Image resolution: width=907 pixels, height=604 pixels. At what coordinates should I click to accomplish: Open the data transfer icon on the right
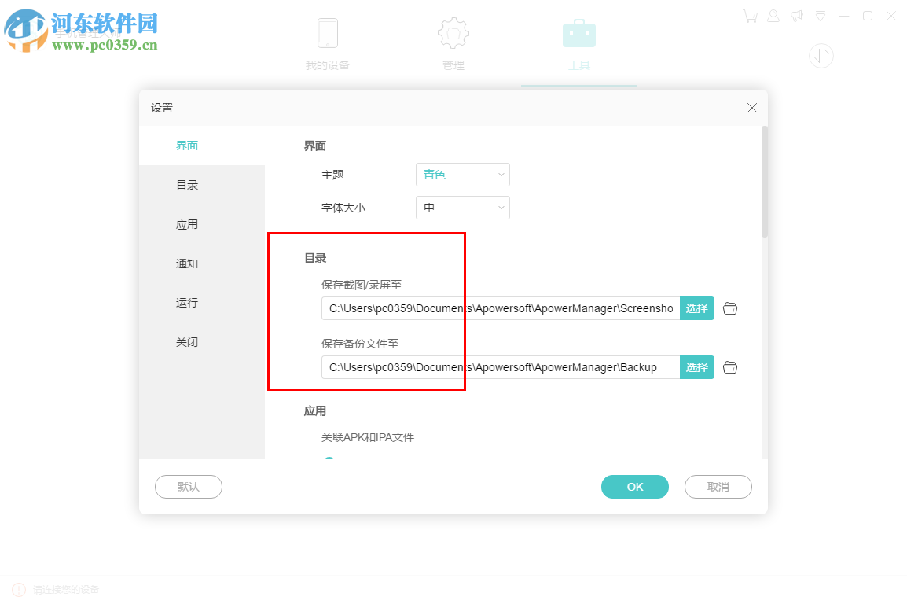click(821, 56)
